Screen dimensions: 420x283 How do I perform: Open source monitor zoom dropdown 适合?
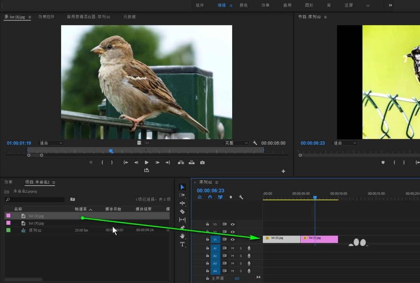[x=50, y=143]
